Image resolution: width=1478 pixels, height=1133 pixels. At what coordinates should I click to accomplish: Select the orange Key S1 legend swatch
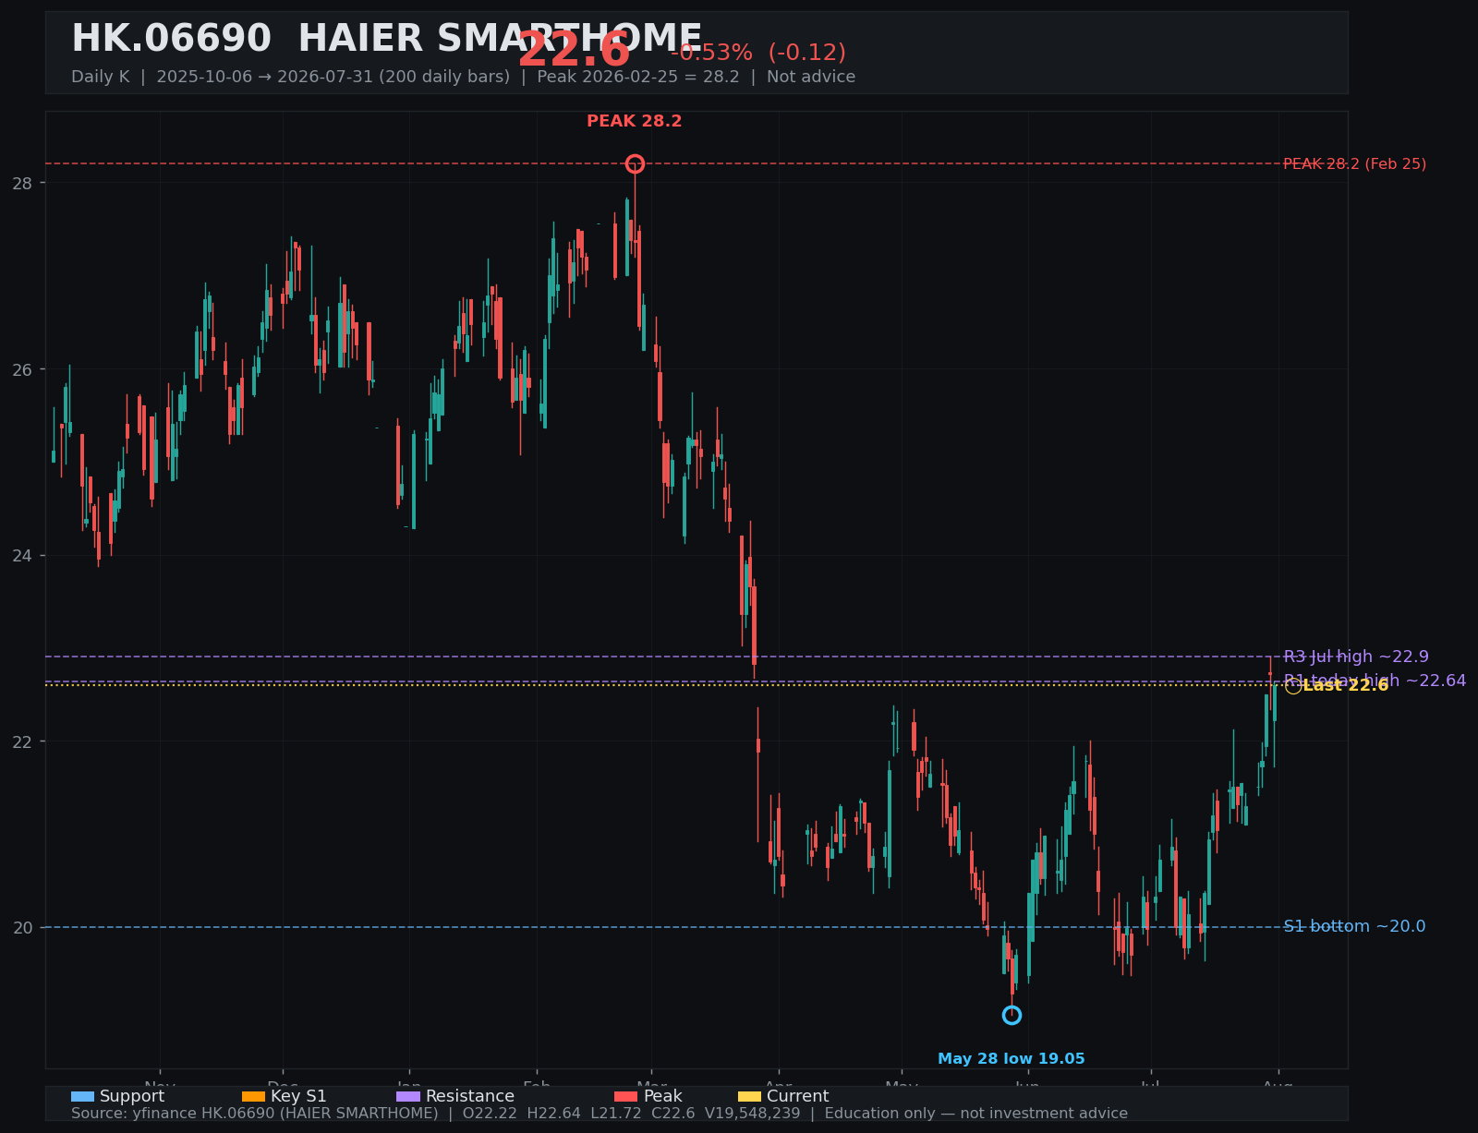pos(253,1097)
